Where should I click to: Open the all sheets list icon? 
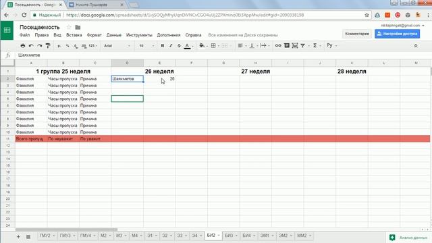click(x=28, y=236)
